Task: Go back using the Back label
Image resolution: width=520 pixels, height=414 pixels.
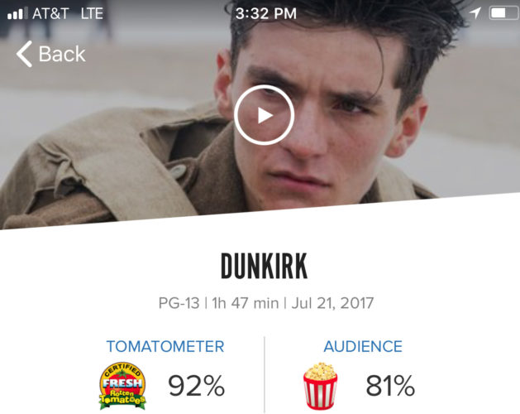Action: pyautogui.click(x=62, y=54)
